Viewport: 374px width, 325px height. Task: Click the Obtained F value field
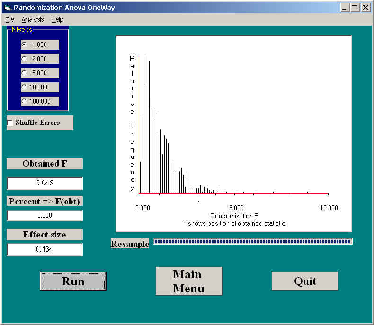(x=45, y=184)
